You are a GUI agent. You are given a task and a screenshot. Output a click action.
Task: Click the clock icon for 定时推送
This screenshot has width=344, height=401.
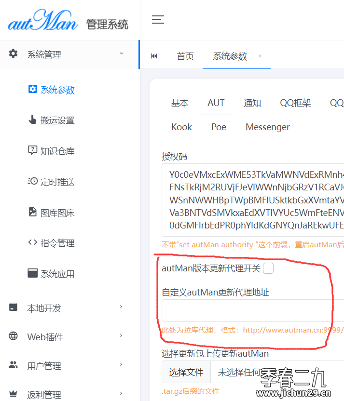[x=32, y=181]
